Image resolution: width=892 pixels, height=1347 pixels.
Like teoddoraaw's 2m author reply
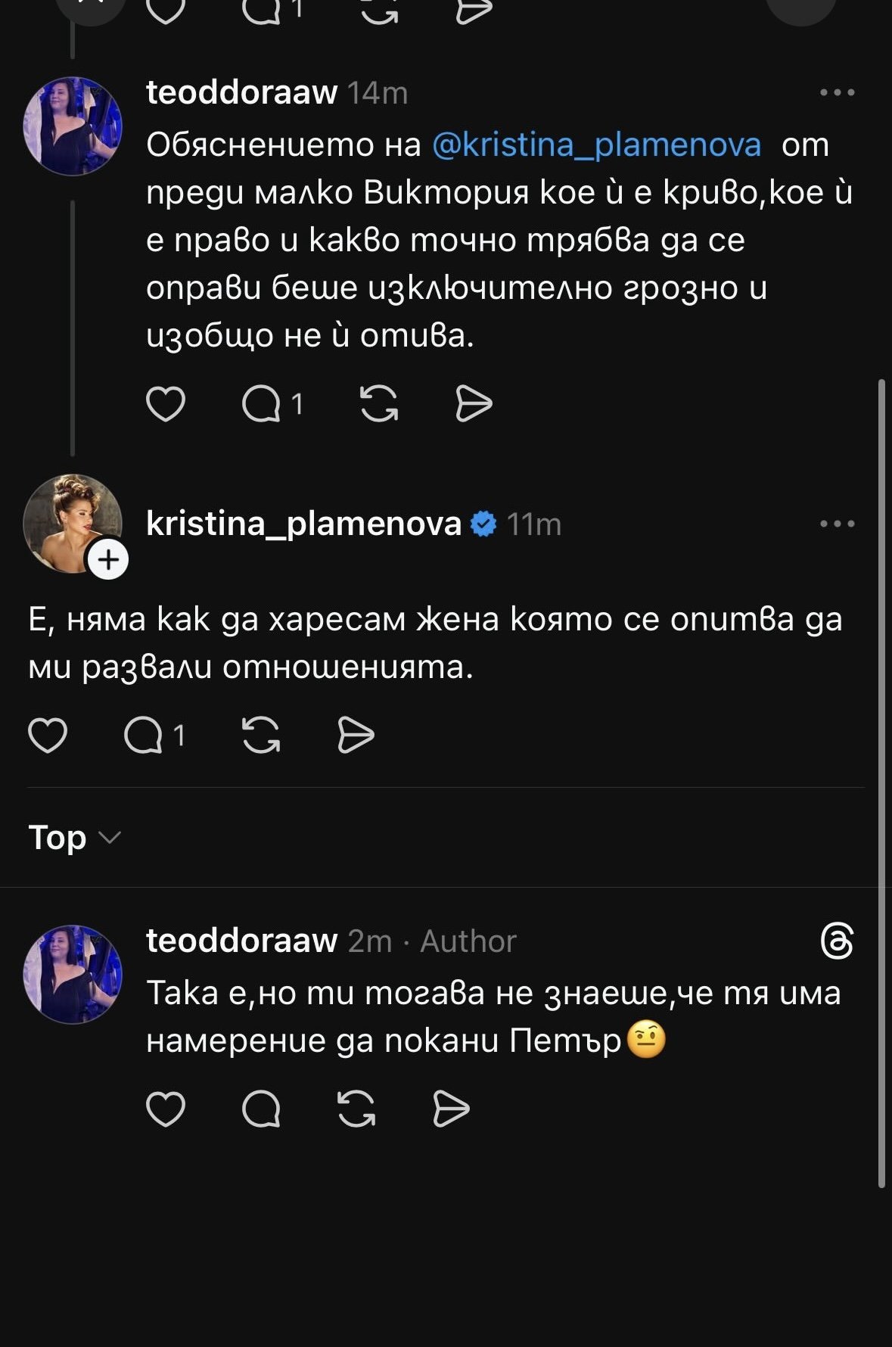pos(165,1110)
